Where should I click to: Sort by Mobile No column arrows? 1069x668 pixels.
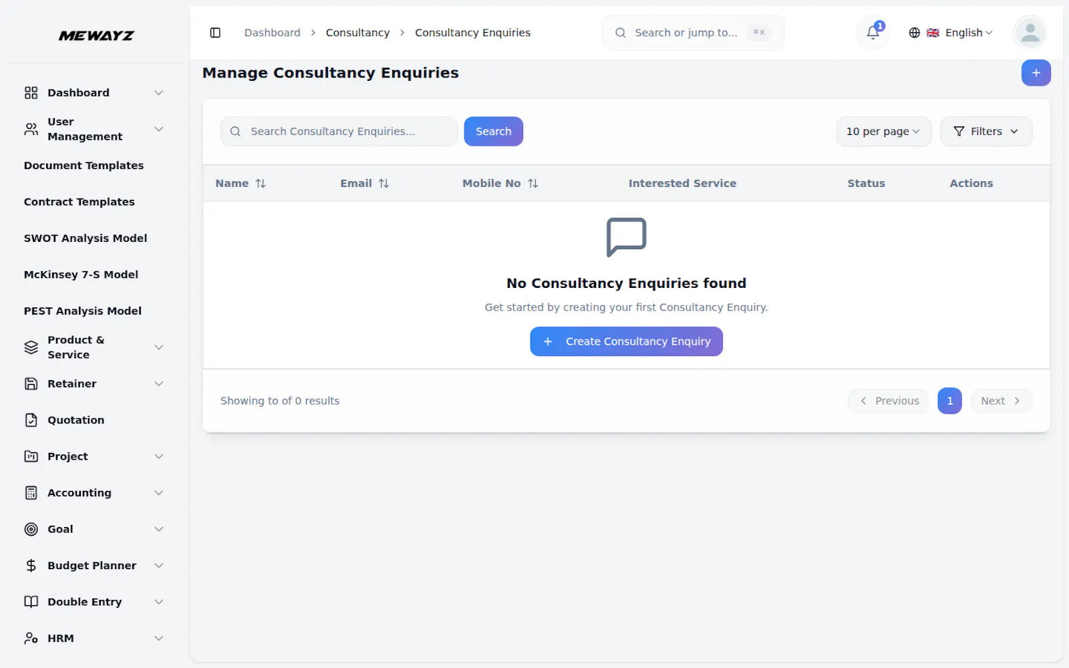click(532, 183)
